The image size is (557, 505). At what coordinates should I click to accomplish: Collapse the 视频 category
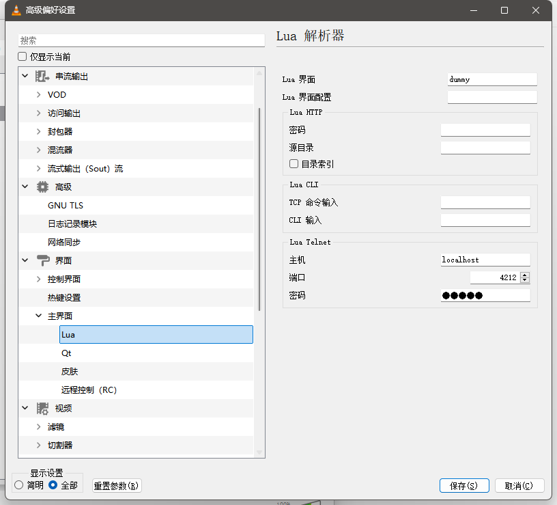coord(25,408)
